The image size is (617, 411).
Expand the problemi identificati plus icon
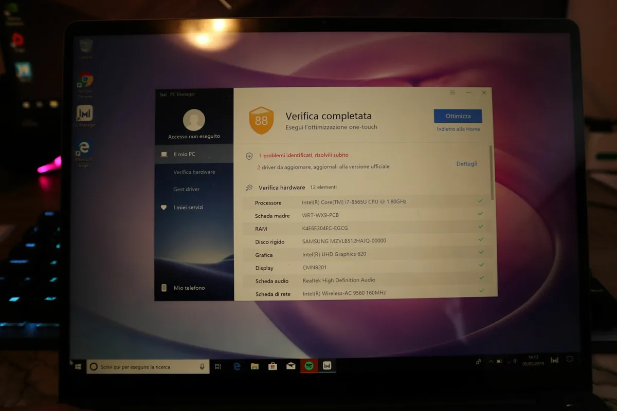249,156
